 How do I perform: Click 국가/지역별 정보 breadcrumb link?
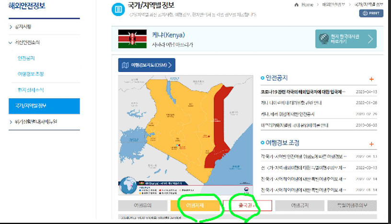[x=368, y=5]
